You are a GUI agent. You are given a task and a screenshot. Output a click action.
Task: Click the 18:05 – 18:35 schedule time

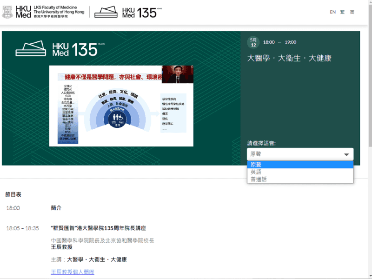coord(22,228)
